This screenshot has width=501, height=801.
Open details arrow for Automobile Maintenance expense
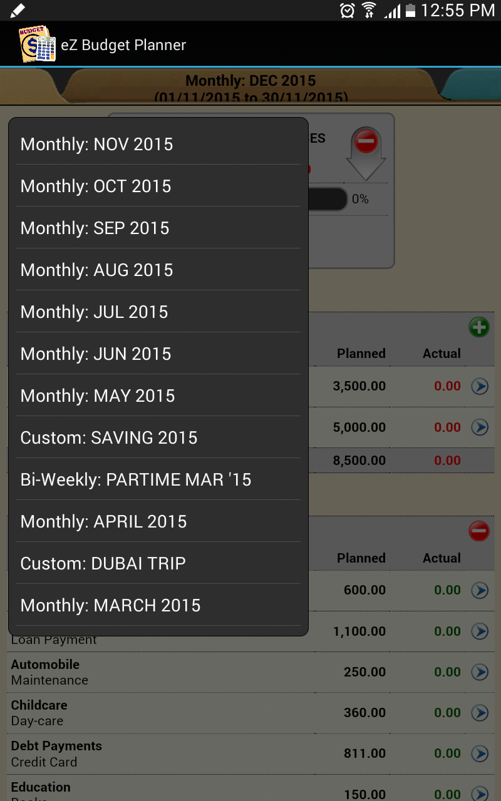coord(480,671)
